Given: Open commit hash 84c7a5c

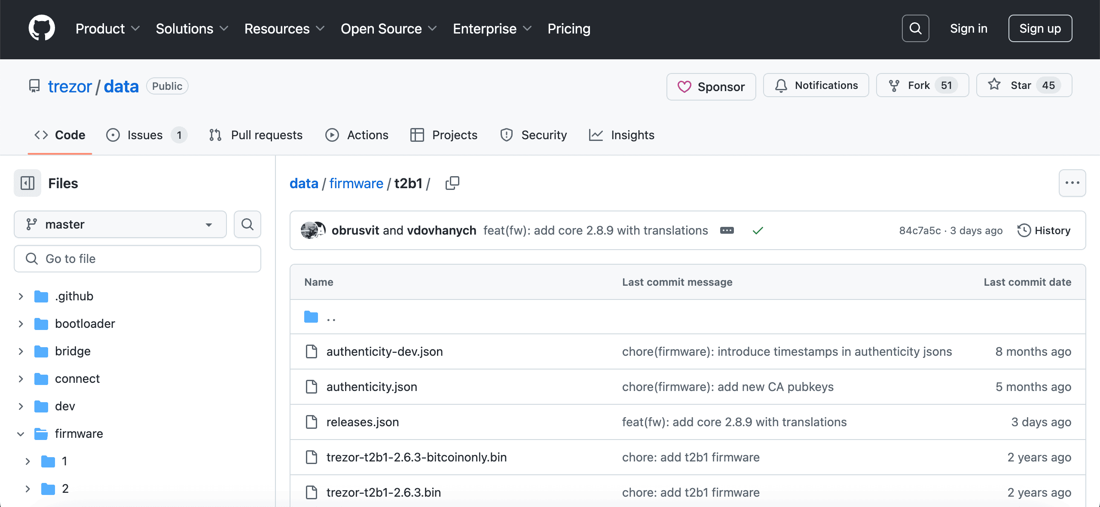Looking at the screenshot, I should pos(920,231).
